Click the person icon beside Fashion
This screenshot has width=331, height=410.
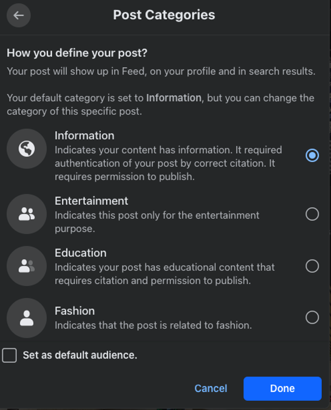coord(27,318)
